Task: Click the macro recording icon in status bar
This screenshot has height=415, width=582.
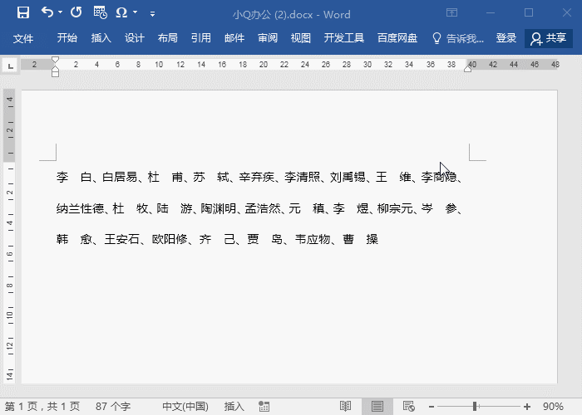Action: 264,407
